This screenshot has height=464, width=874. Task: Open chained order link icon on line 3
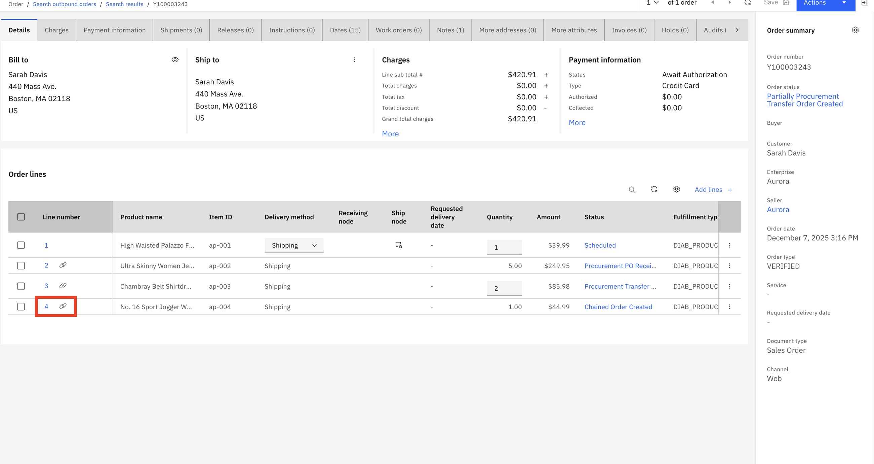[63, 286]
